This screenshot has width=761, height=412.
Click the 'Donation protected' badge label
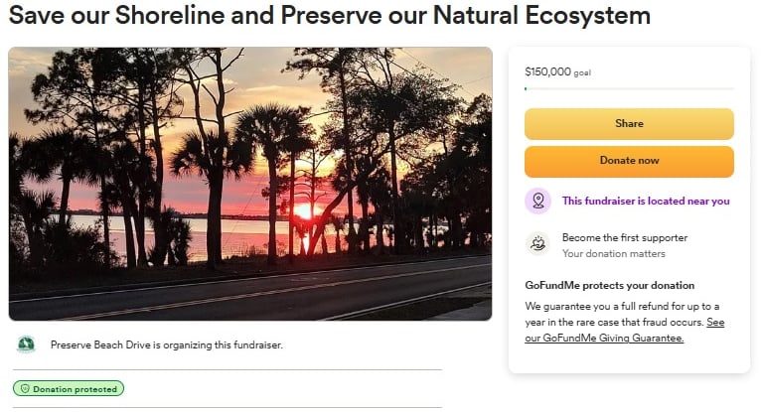pos(75,389)
